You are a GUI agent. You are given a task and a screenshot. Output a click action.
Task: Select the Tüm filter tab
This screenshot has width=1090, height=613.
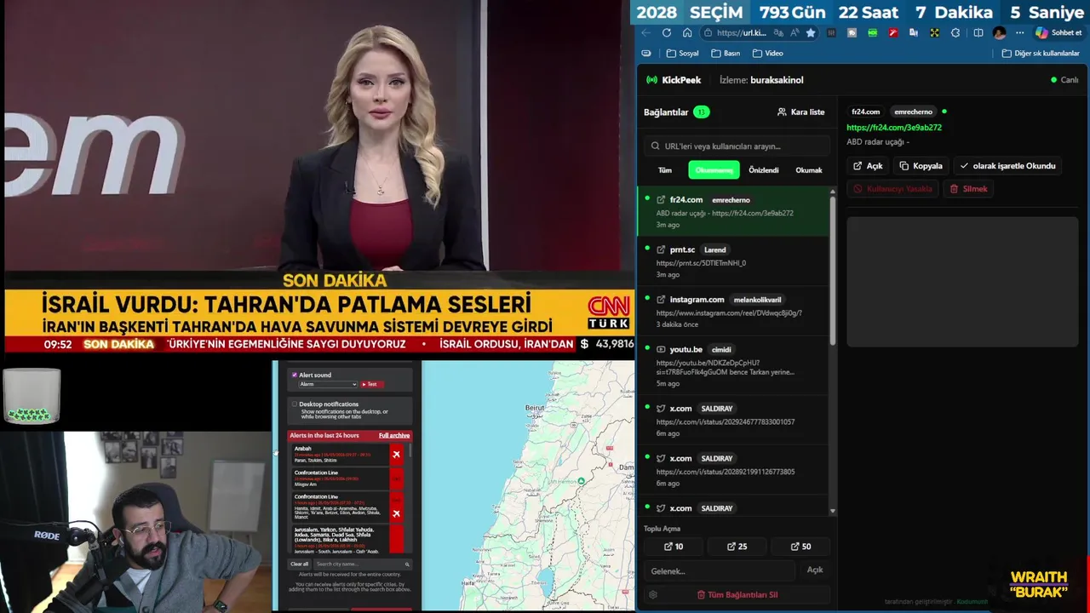(x=665, y=170)
